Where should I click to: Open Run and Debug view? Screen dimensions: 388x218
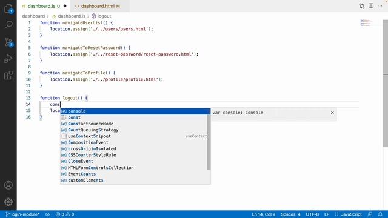coord(8,59)
